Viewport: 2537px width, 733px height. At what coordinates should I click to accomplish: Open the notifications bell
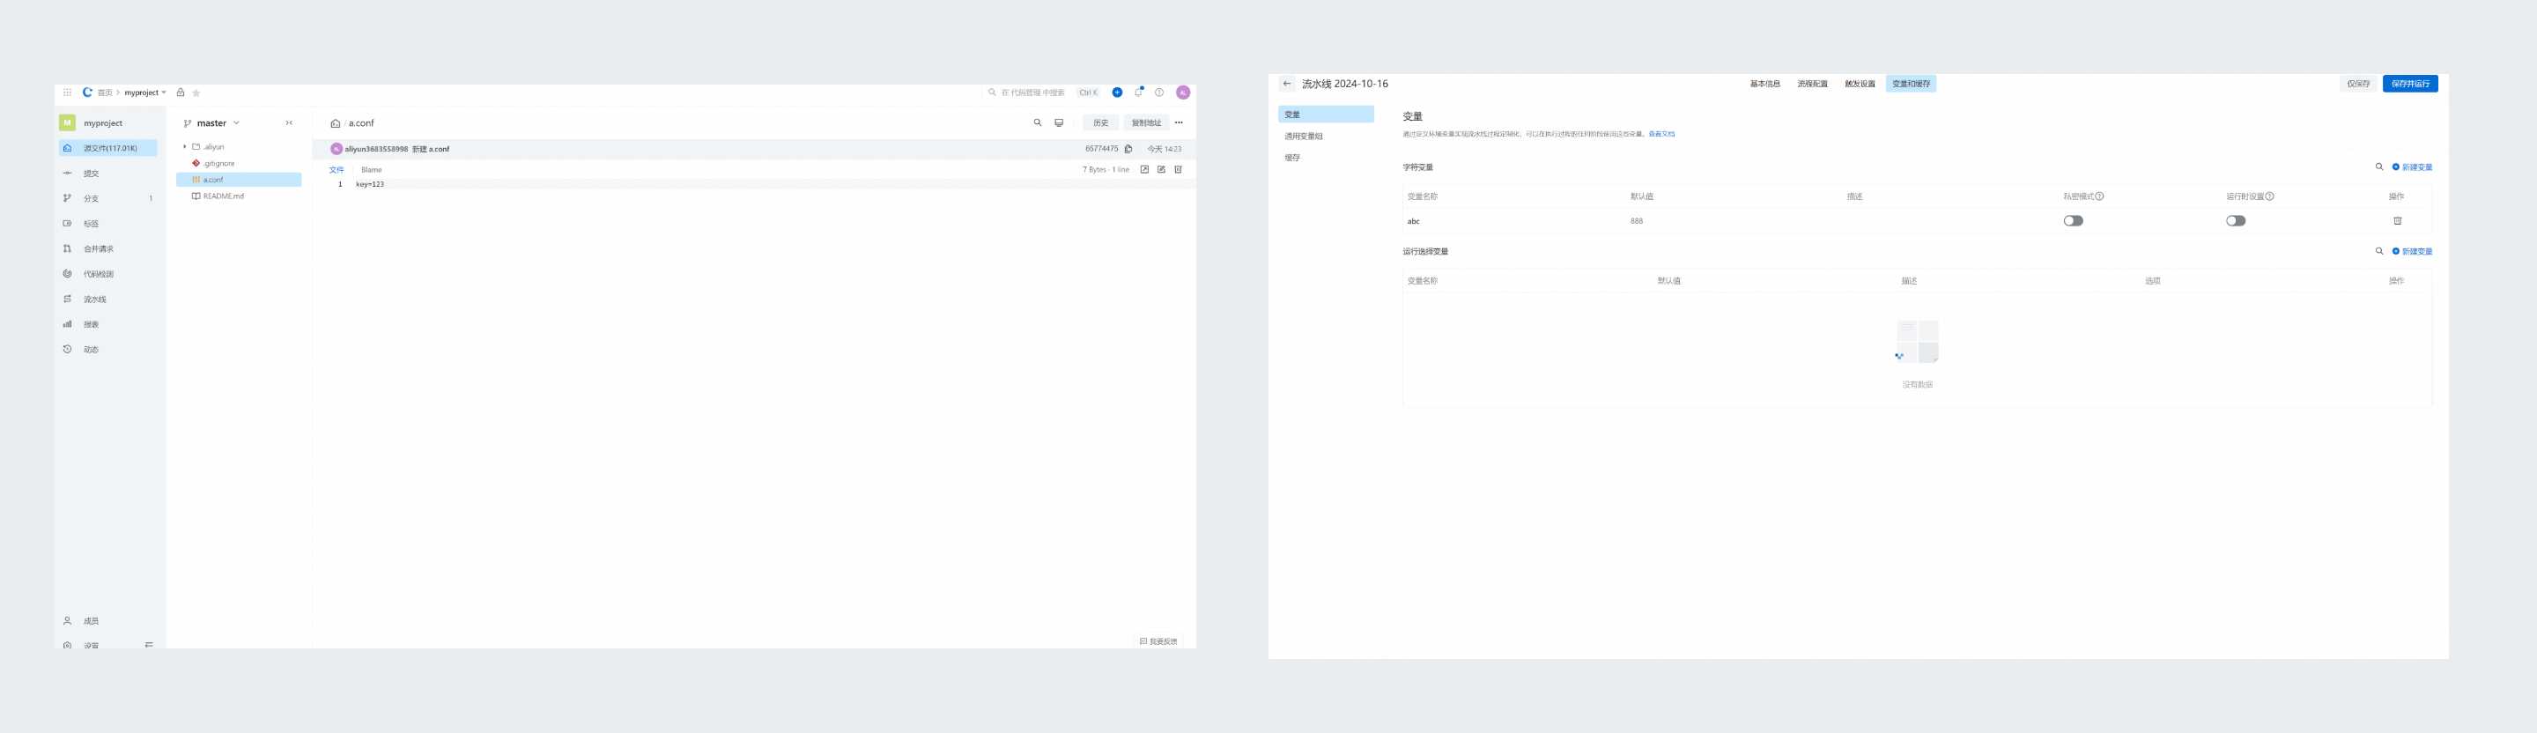[x=1138, y=93]
